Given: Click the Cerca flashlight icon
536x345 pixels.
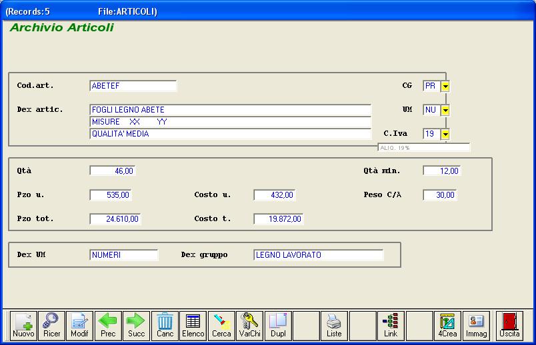Looking at the screenshot, I should 221,326.
